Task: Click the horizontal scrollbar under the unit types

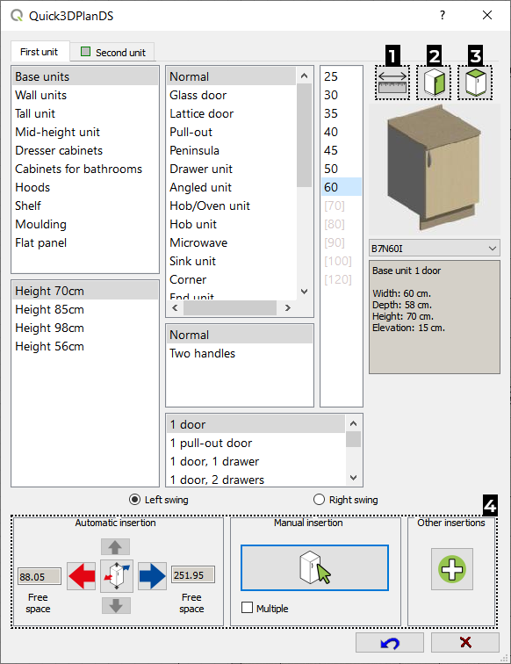Action: coord(231,308)
